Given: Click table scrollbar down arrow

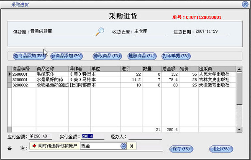Looking at the screenshot, I should click(239, 130).
